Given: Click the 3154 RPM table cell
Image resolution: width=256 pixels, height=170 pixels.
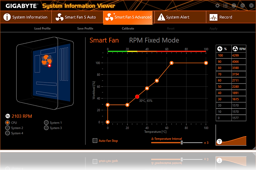Looking at the screenshot, I should tap(239, 74).
